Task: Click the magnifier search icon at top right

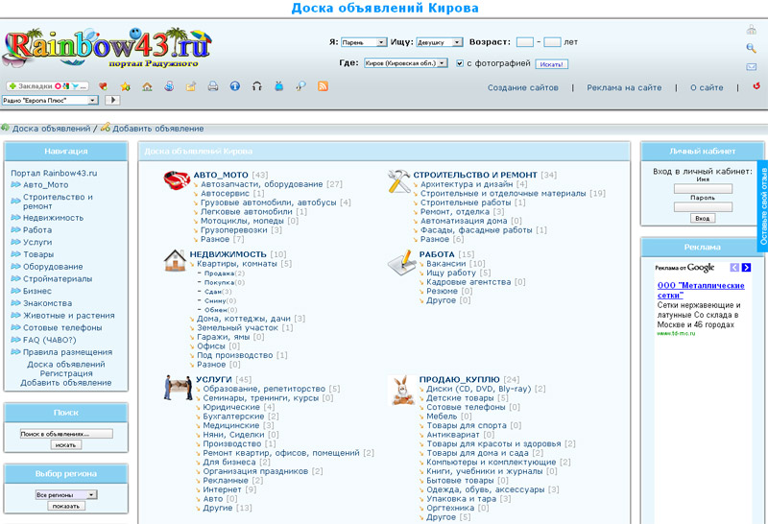Action: pos(751,48)
